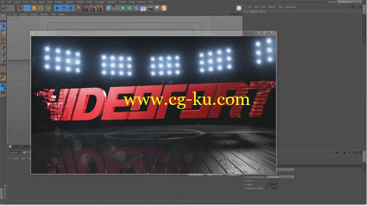Click the green timeline playhead marker
The image size is (367, 206).
pos(10,147)
